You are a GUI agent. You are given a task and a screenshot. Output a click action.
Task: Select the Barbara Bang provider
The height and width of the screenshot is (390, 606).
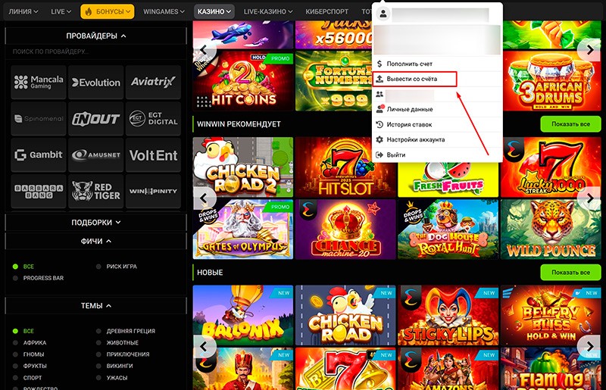pyautogui.click(x=39, y=192)
